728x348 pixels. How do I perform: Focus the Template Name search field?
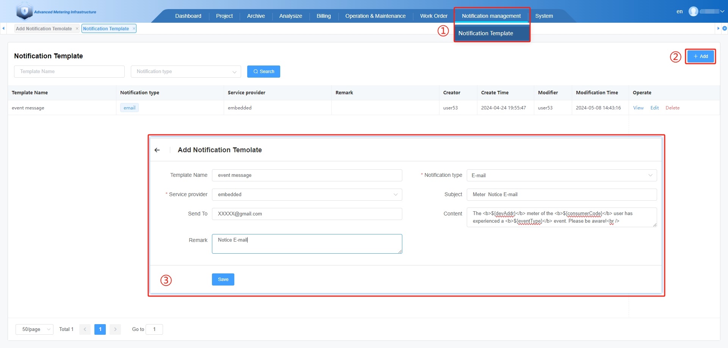[69, 72]
